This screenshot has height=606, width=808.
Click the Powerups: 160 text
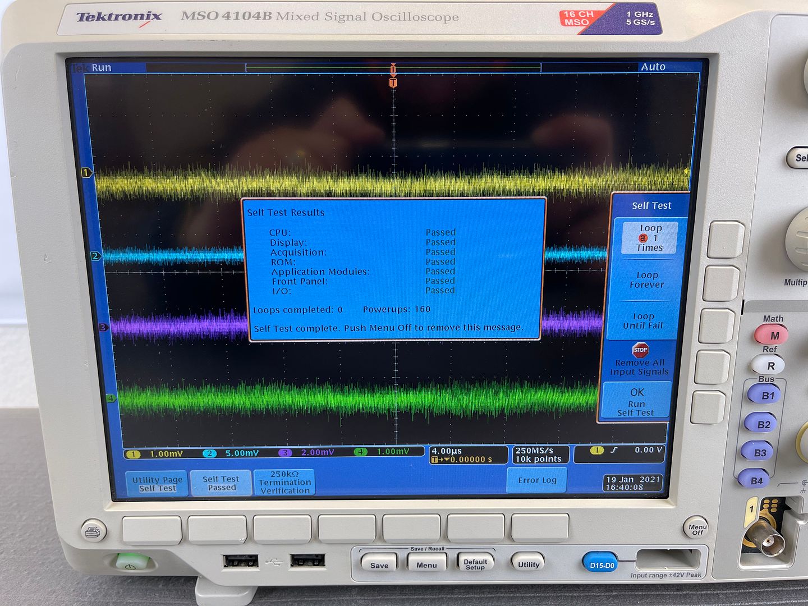[x=396, y=309]
